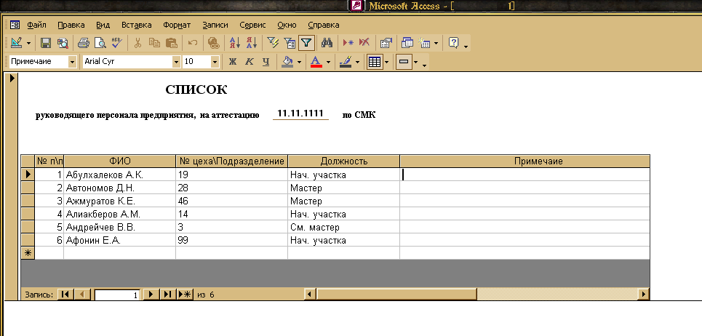Open the View mode dropdown arrow
The width and height of the screenshot is (702, 336).
coord(28,44)
